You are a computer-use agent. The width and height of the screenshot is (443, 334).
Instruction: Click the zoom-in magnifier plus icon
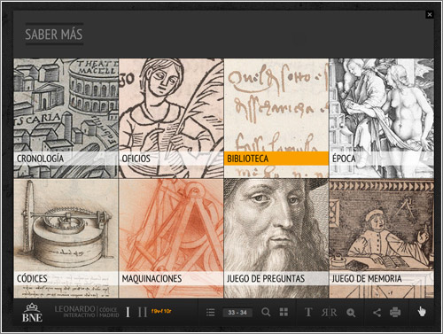coord(351,313)
